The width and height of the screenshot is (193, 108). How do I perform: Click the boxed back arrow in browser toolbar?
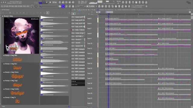pyautogui.click(x=48, y=13)
